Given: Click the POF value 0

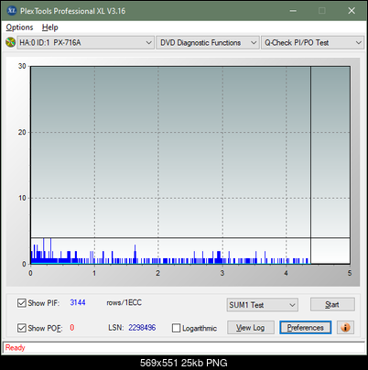Looking at the screenshot, I should tap(72, 328).
